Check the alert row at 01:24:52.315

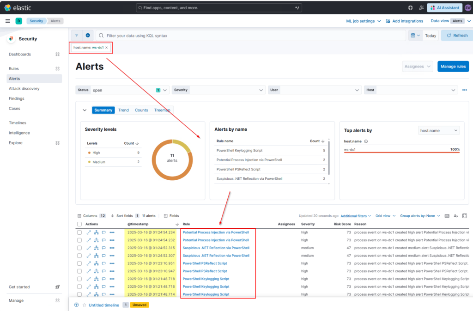click(x=79, y=248)
